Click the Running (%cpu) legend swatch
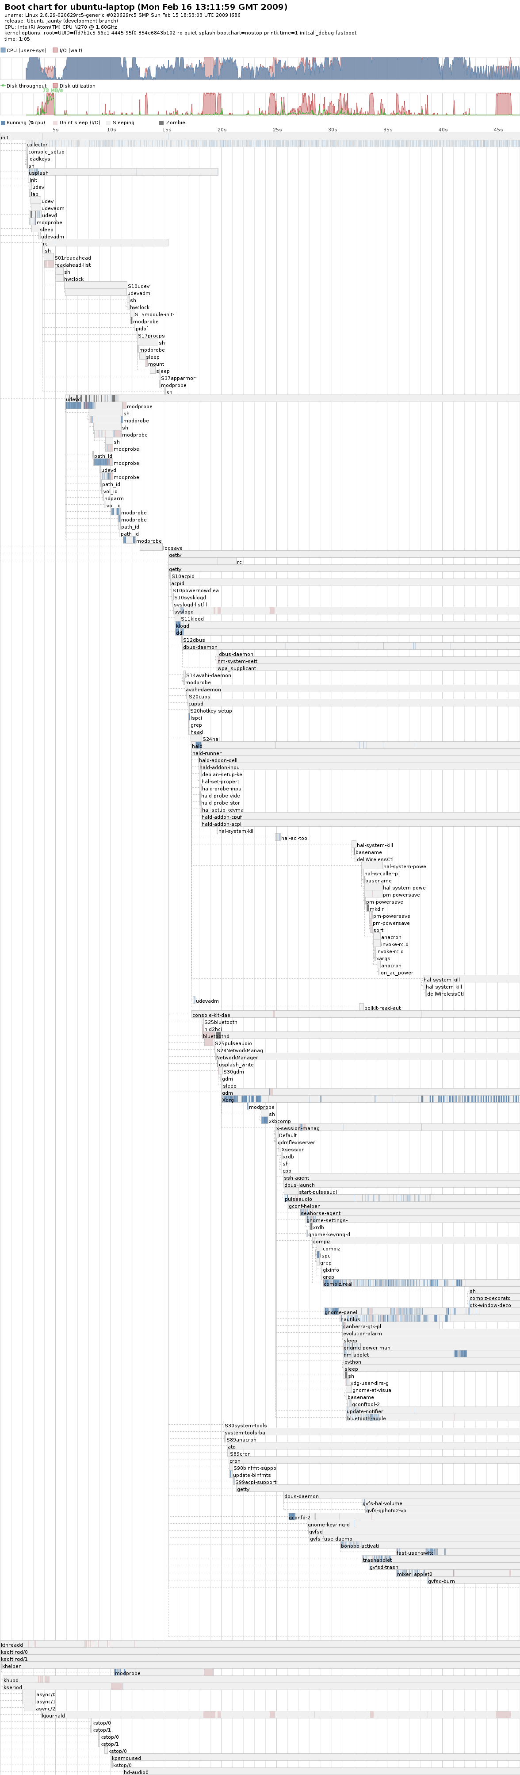The image size is (520, 1775). (x=4, y=123)
